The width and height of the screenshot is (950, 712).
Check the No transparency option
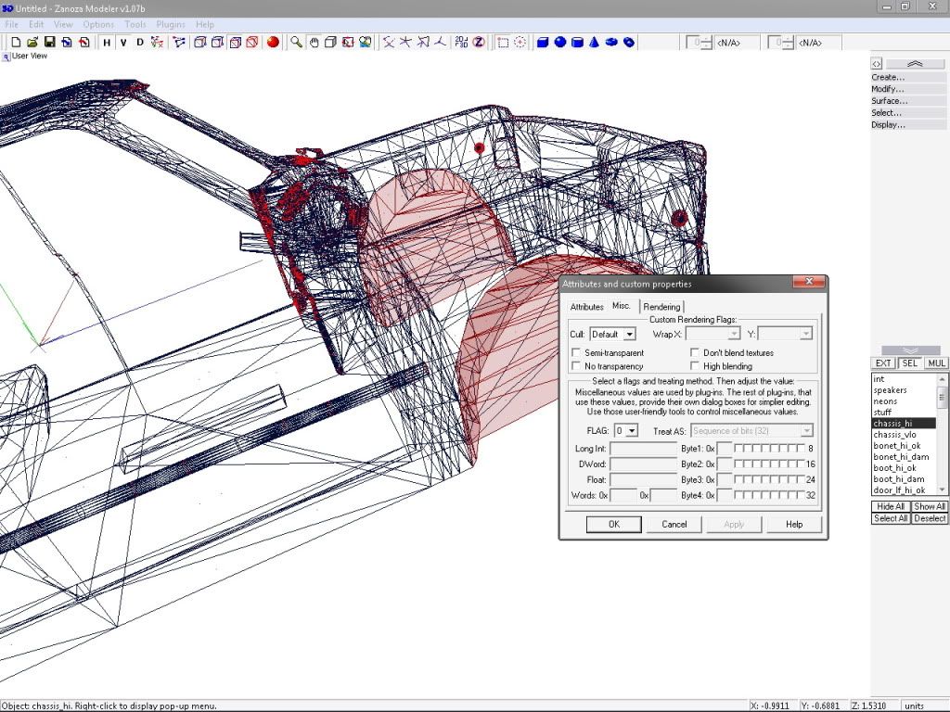[577, 367]
